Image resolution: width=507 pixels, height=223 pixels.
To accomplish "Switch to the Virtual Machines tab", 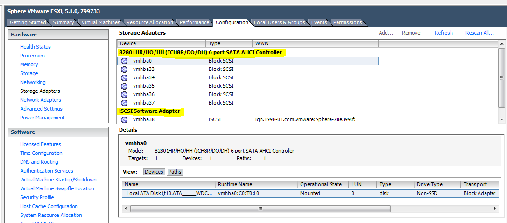I will [100, 22].
